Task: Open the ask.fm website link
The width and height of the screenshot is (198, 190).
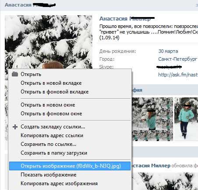Action: pos(178,75)
